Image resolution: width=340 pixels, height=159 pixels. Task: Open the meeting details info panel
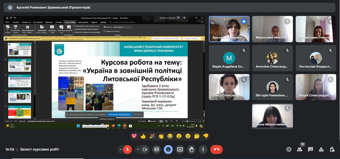click(289, 149)
